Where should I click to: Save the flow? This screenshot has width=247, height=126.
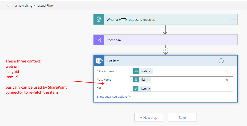tap(182, 117)
